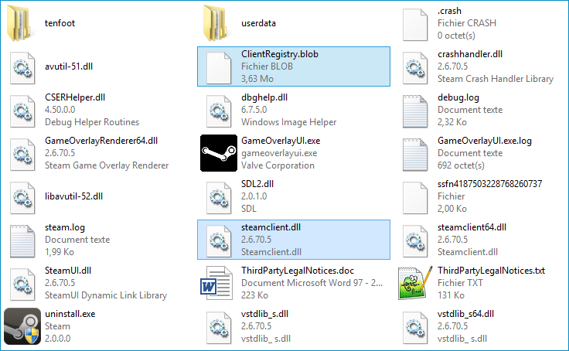The height and width of the screenshot is (351, 569).
Task: Click the Steam shield icon of uninstall.exe
Action: [22, 326]
